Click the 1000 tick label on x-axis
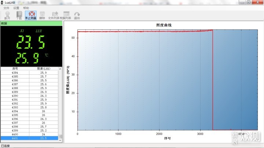 [118, 134]
